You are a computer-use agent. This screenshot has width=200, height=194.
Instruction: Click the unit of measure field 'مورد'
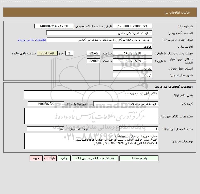(45, 129)
